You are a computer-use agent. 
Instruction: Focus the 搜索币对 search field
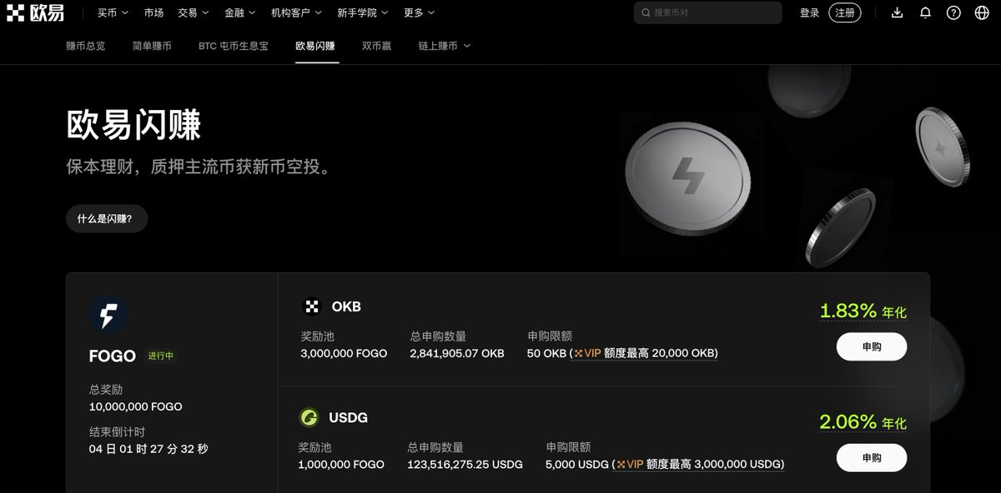[x=708, y=12]
